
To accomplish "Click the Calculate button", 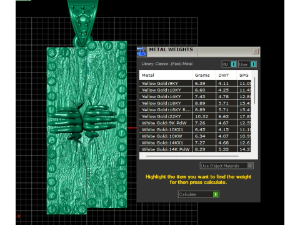I will (x=199, y=194).
